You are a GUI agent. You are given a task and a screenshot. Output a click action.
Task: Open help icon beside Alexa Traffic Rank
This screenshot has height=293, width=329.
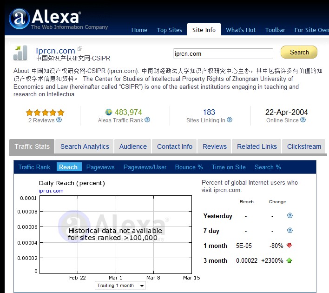[x=147, y=120]
